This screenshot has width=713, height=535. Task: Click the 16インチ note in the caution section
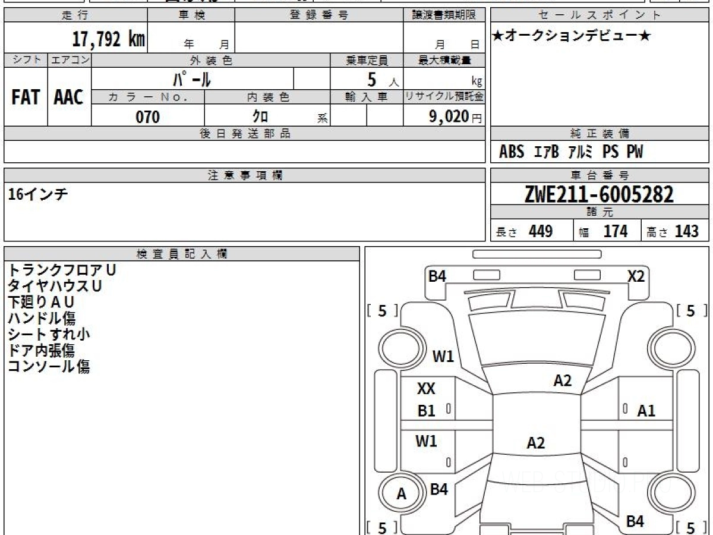38,194
